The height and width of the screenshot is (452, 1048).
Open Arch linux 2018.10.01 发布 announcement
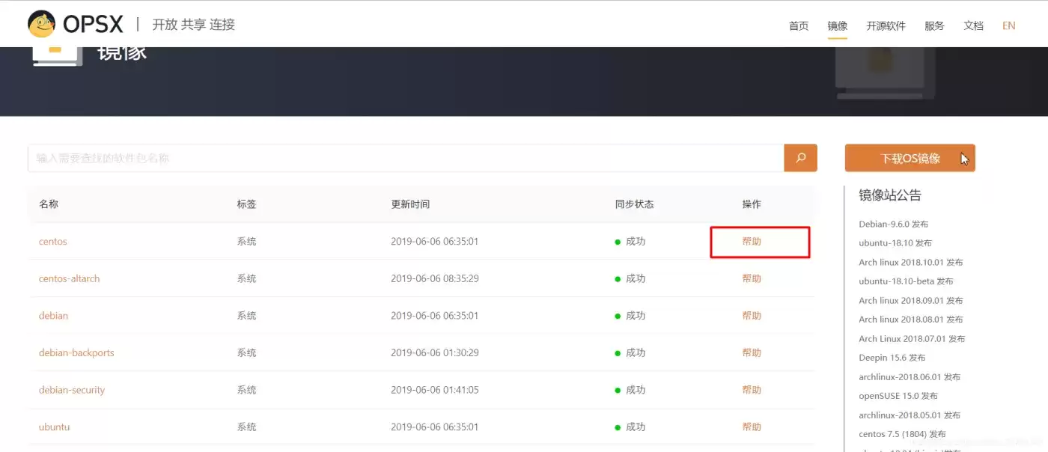tap(911, 263)
